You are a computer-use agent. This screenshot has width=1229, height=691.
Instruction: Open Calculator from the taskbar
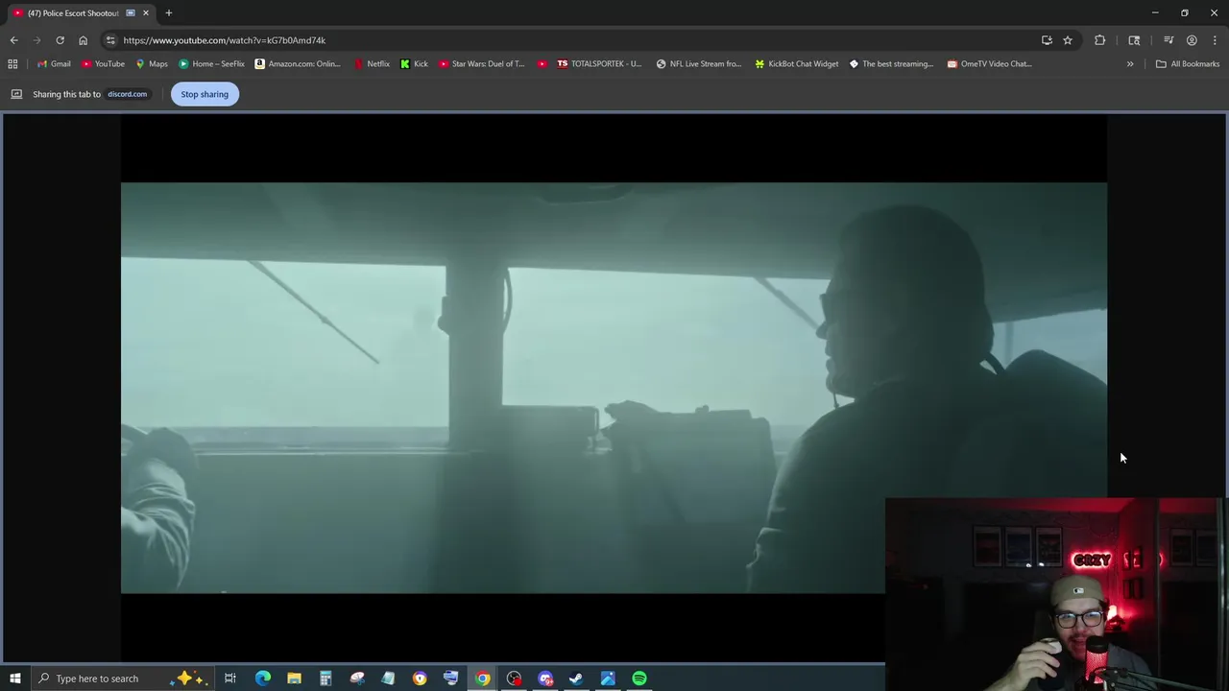click(325, 679)
